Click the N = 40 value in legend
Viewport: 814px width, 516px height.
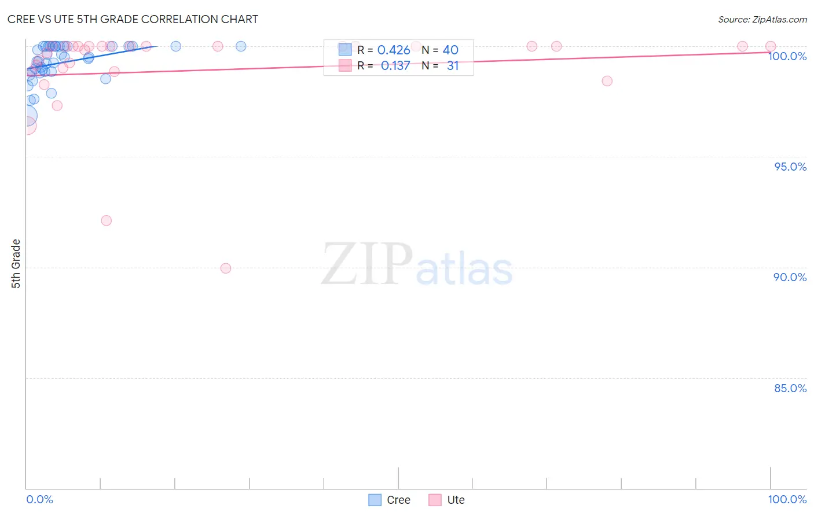(440, 50)
